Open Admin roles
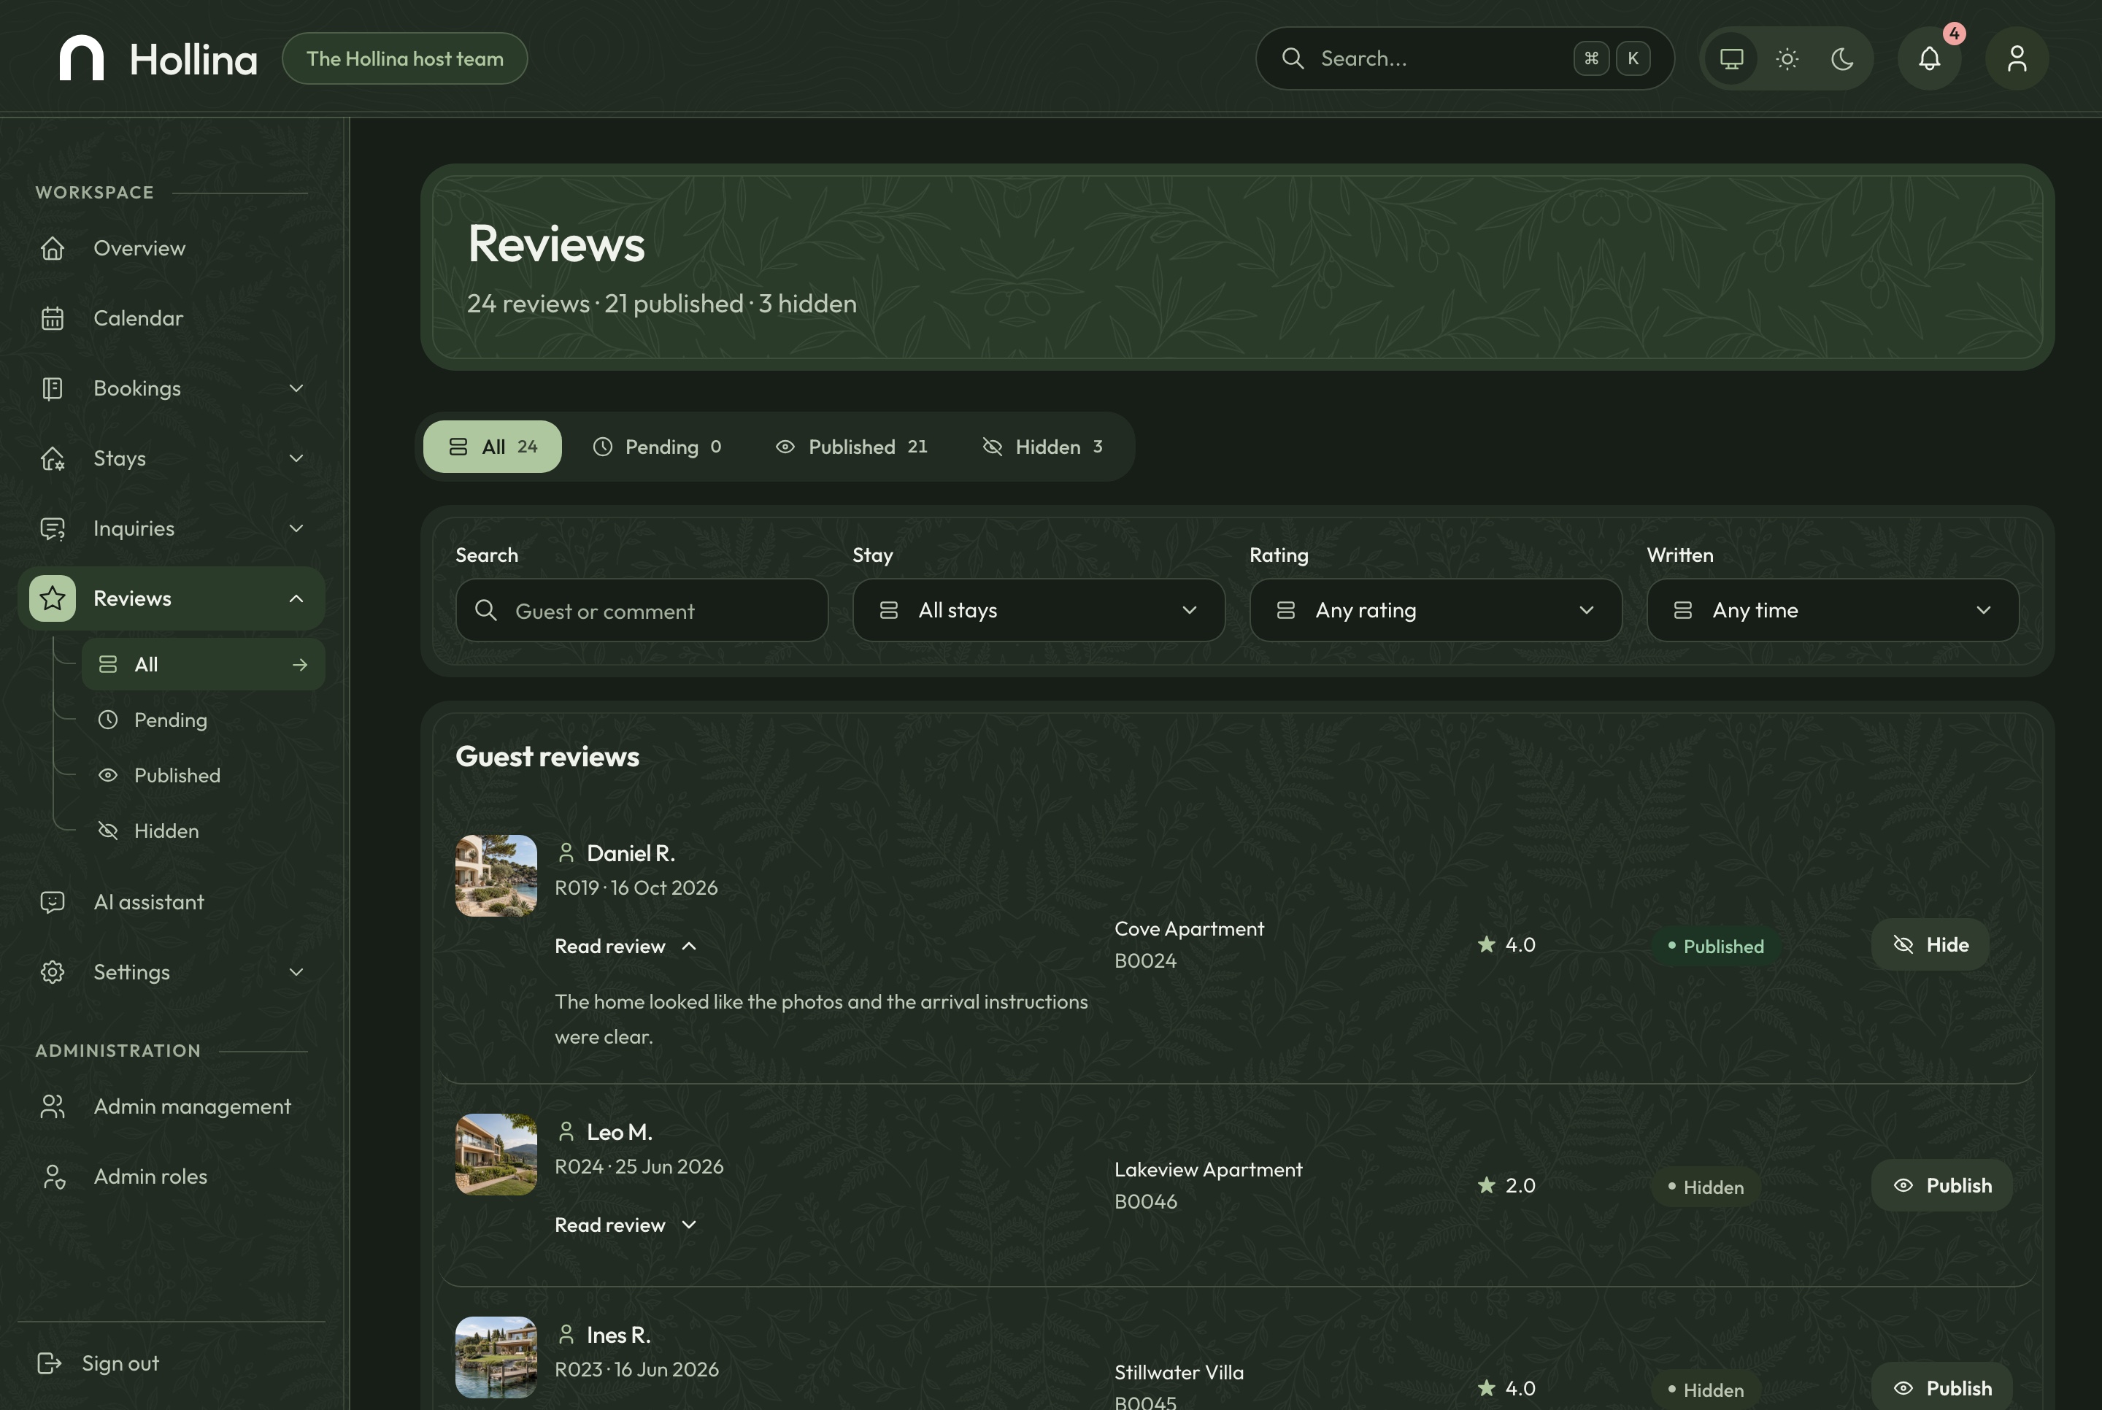2102x1410 pixels. pyautogui.click(x=172, y=1177)
